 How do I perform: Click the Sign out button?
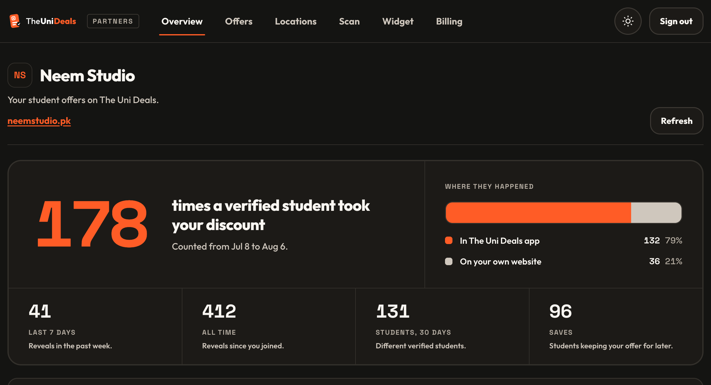[x=676, y=21]
